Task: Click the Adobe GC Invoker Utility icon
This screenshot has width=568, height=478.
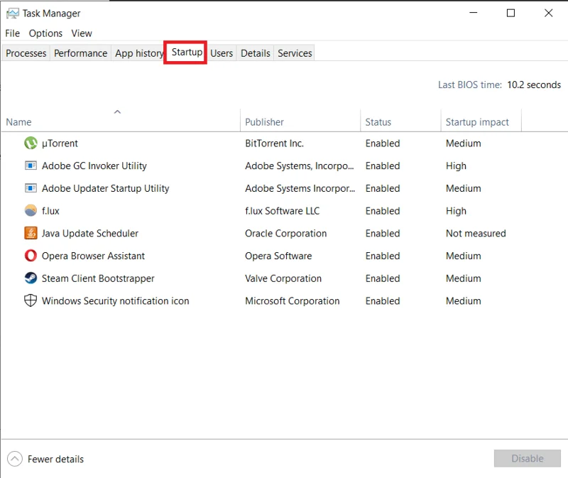Action: point(31,165)
